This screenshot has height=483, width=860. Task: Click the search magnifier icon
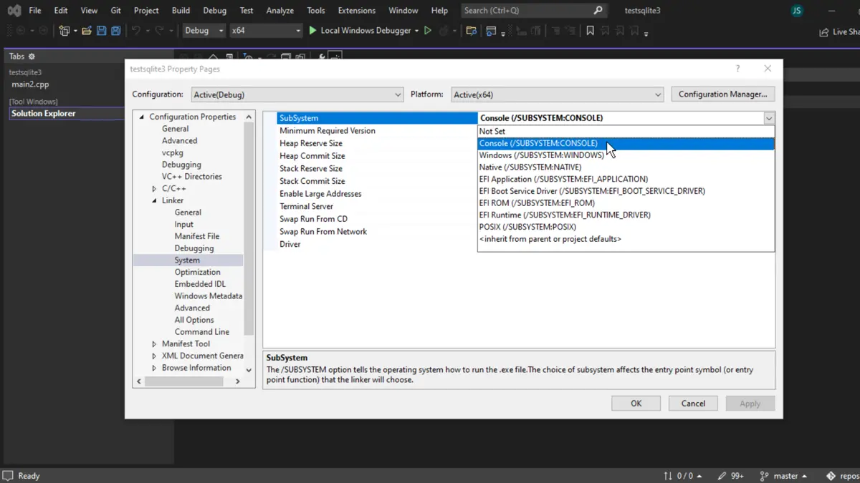[x=598, y=11]
